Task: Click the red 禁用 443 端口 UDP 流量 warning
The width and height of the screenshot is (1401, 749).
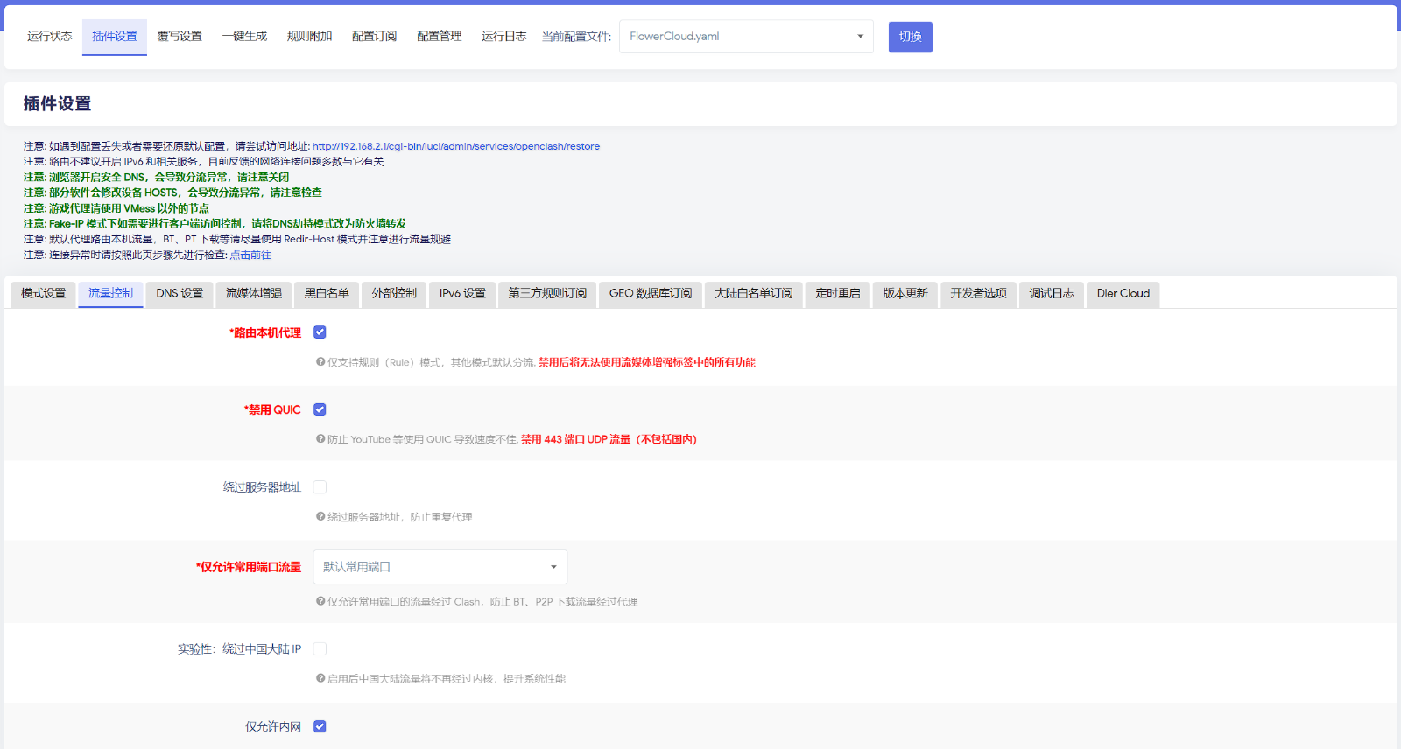Action: (x=609, y=439)
